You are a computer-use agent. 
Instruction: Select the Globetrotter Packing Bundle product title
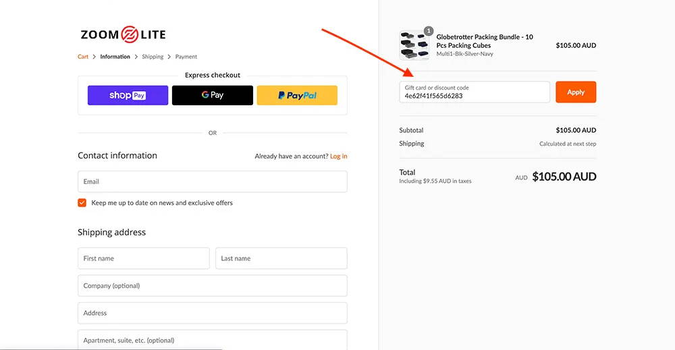coord(485,41)
